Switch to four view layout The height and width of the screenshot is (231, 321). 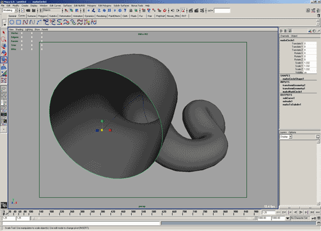[4, 95]
